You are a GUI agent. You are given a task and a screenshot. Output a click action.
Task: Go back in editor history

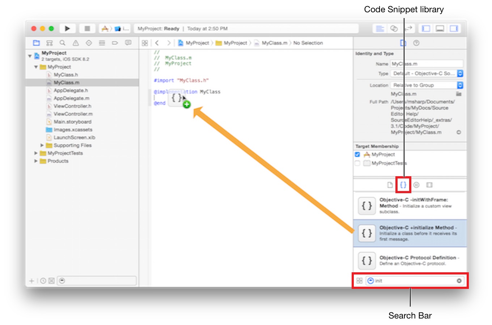click(157, 43)
